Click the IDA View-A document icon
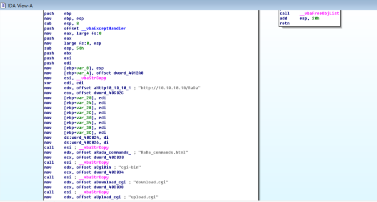The width and height of the screenshot is (377, 202). coord(3,5)
